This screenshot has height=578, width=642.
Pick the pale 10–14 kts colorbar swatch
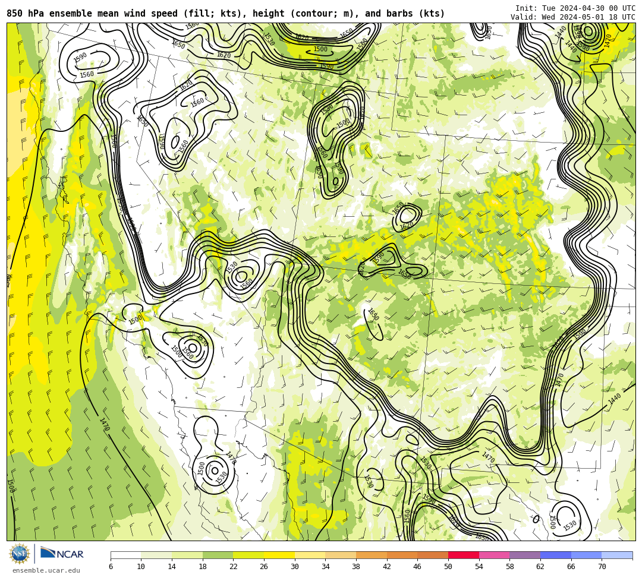pos(156,555)
